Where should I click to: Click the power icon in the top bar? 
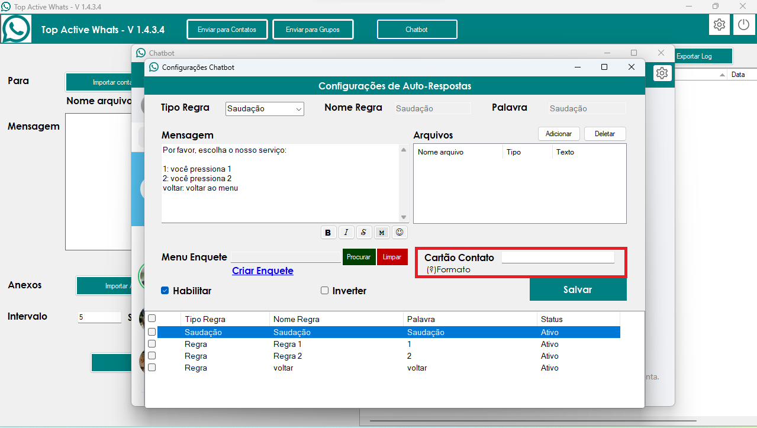tap(744, 25)
